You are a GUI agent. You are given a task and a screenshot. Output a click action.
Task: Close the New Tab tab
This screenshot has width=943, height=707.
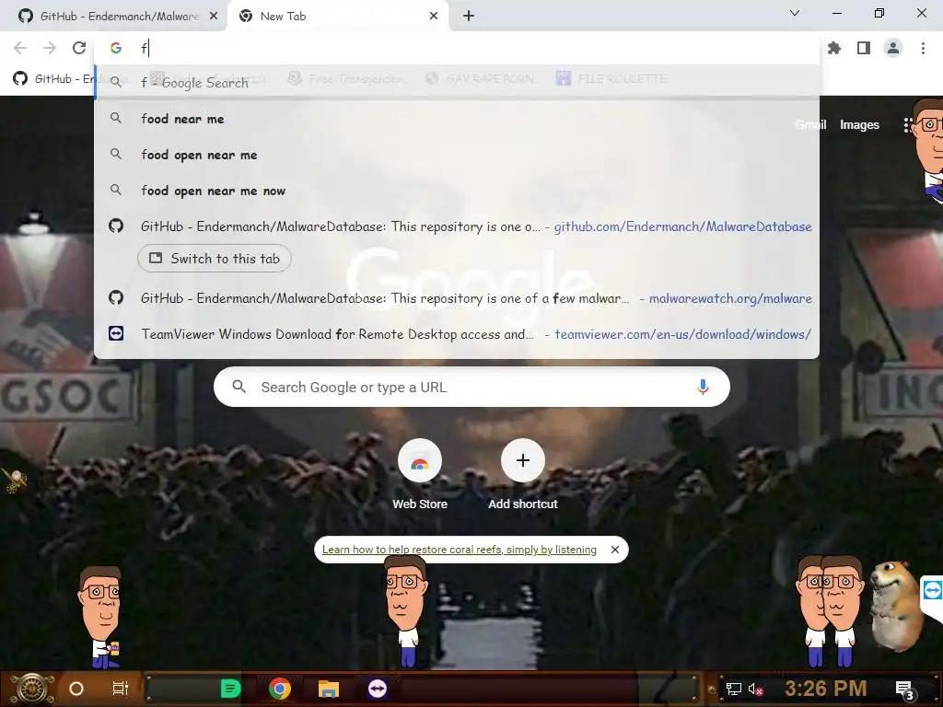[x=434, y=17]
